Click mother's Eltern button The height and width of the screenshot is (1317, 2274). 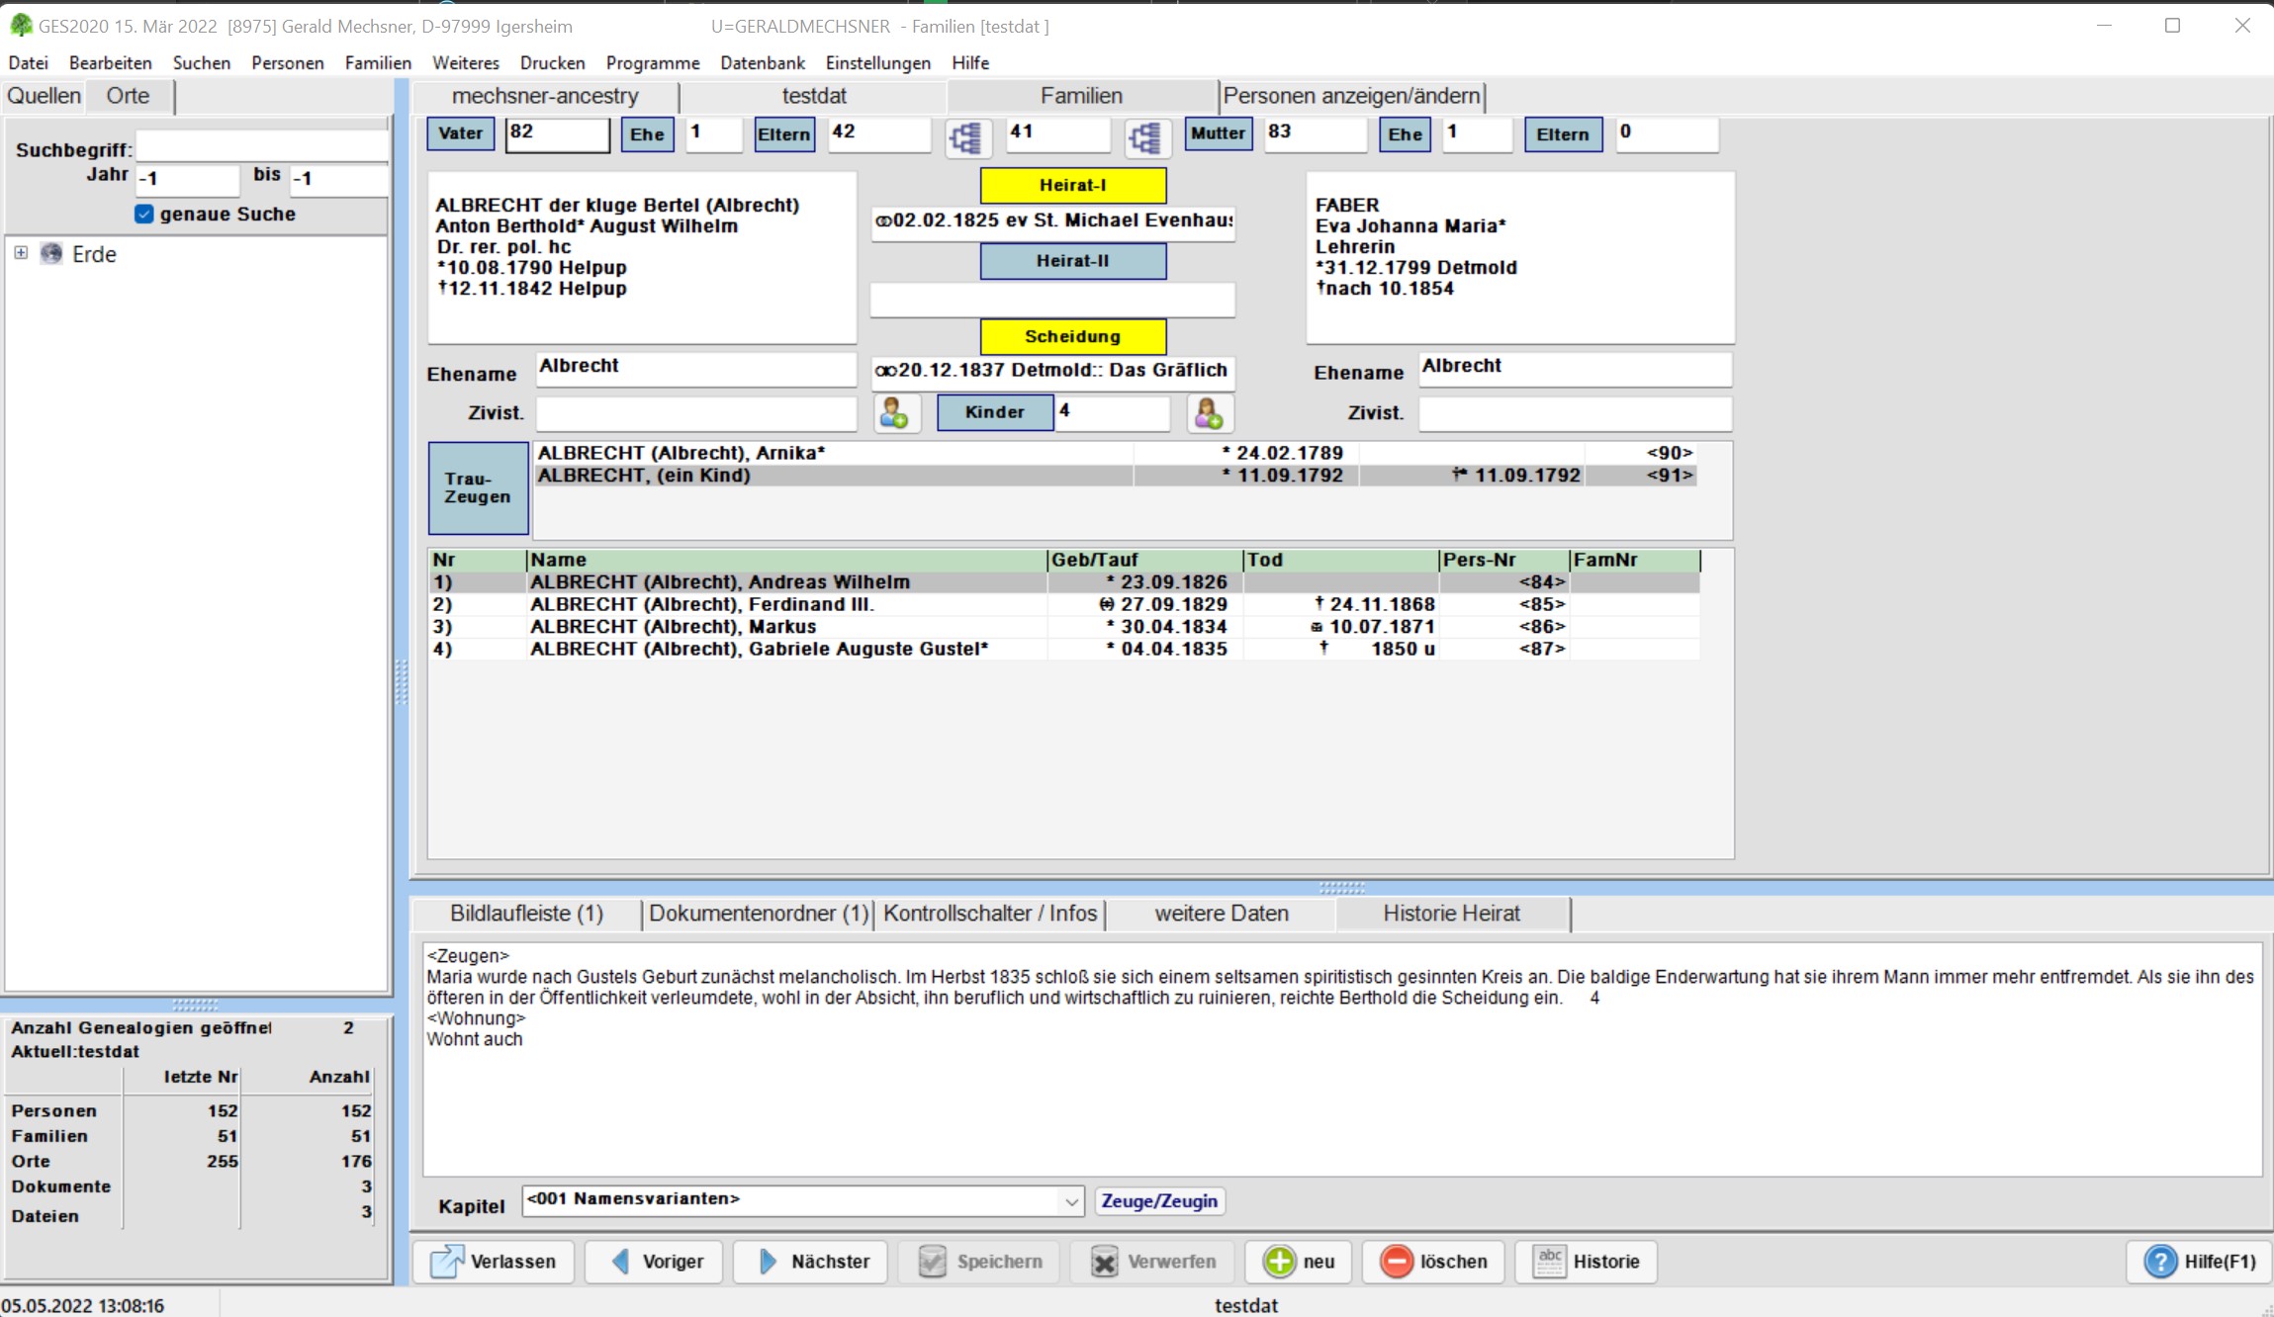(x=1563, y=134)
